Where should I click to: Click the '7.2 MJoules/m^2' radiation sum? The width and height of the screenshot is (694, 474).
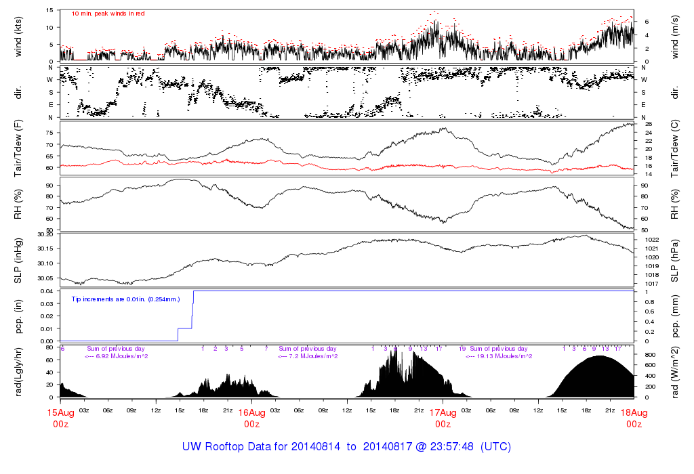click(x=313, y=356)
